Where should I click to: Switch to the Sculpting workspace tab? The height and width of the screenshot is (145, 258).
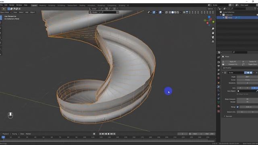click(x=52, y=5)
